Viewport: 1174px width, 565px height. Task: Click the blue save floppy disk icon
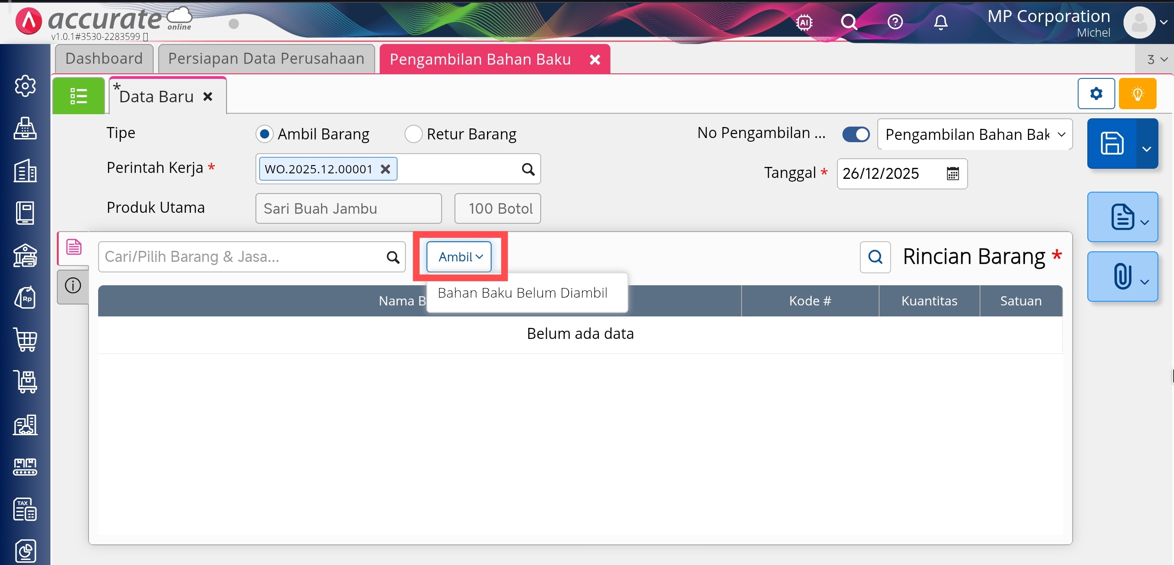[1112, 144]
